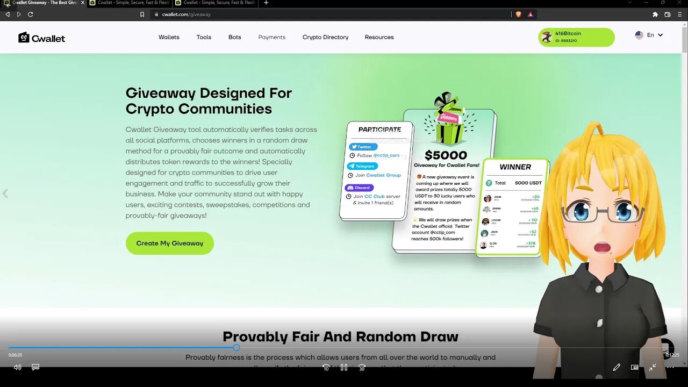This screenshot has width=688, height=387.
Task: Go forward using browser forward arrow
Action: tap(19, 15)
